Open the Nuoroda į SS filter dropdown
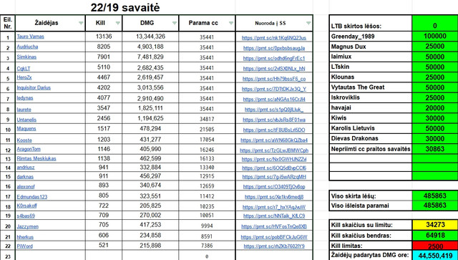 [308, 24]
